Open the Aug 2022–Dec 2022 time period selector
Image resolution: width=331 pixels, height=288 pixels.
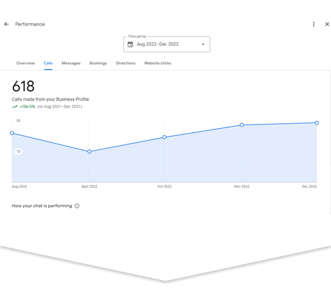click(167, 44)
